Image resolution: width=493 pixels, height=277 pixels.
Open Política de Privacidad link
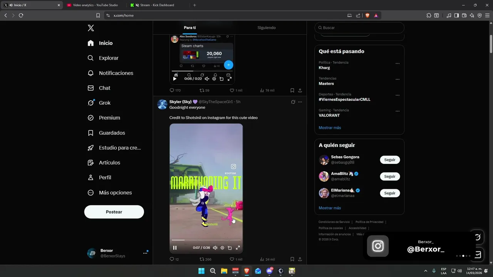click(369, 222)
